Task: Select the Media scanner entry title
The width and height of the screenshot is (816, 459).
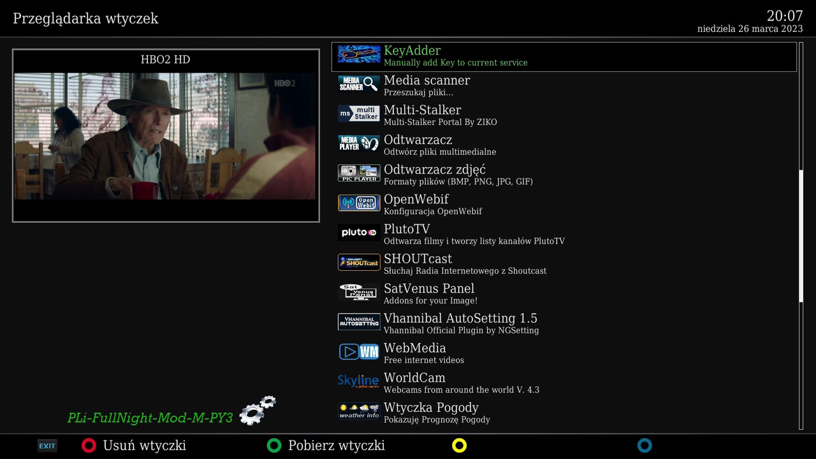Action: pyautogui.click(x=426, y=80)
